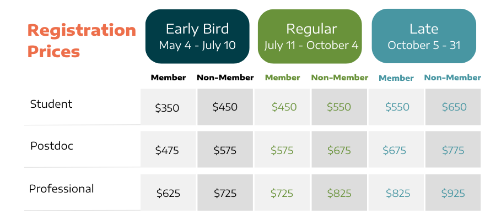Select the $775 Postdoc Late Non-Member price
Screen dimensions: 496x220
[x=453, y=150]
